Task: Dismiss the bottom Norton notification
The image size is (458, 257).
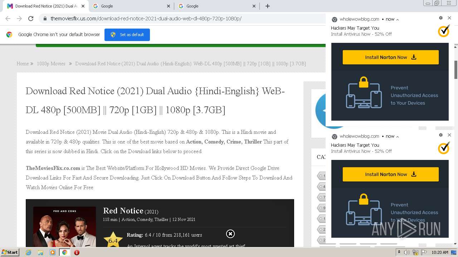Action: click(x=449, y=135)
